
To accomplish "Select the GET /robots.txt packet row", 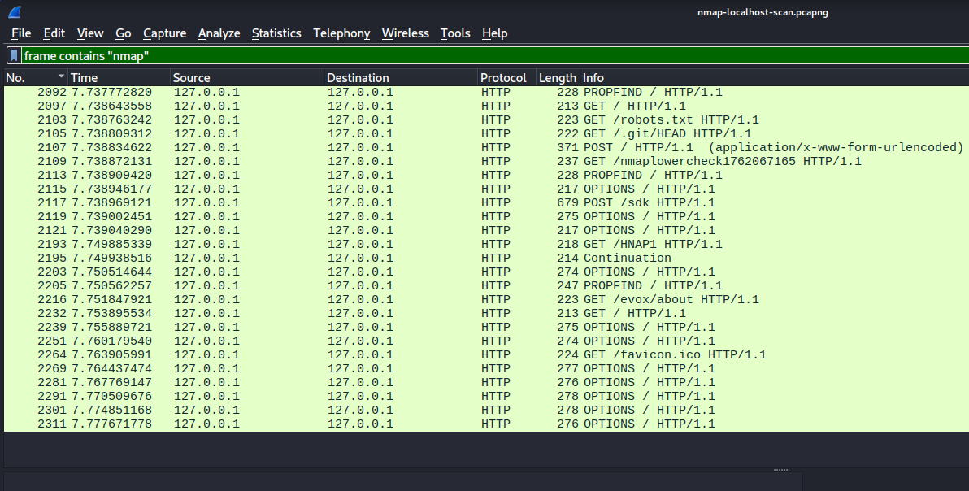I will (x=488, y=119).
